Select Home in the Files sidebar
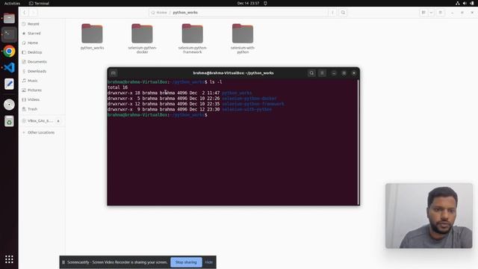The image size is (478, 269). [42, 43]
